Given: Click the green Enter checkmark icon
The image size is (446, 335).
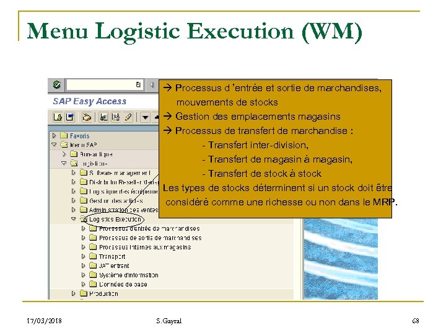Looking at the screenshot, I should click(x=57, y=84).
